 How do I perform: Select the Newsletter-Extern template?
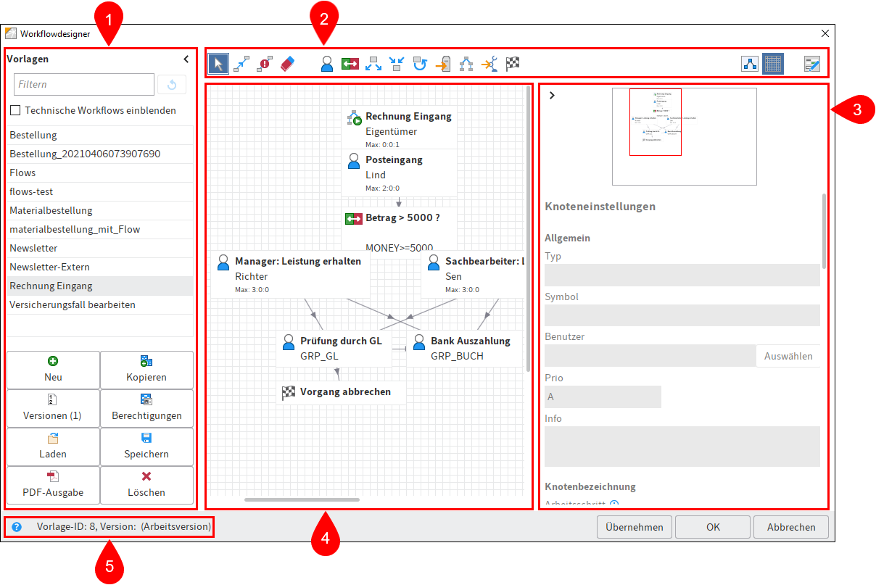coord(100,267)
